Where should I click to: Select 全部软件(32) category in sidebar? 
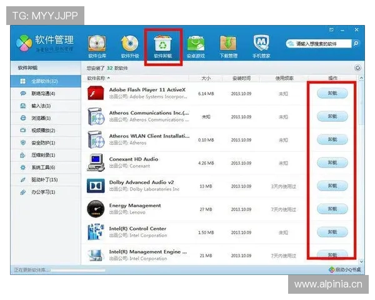click(44, 81)
